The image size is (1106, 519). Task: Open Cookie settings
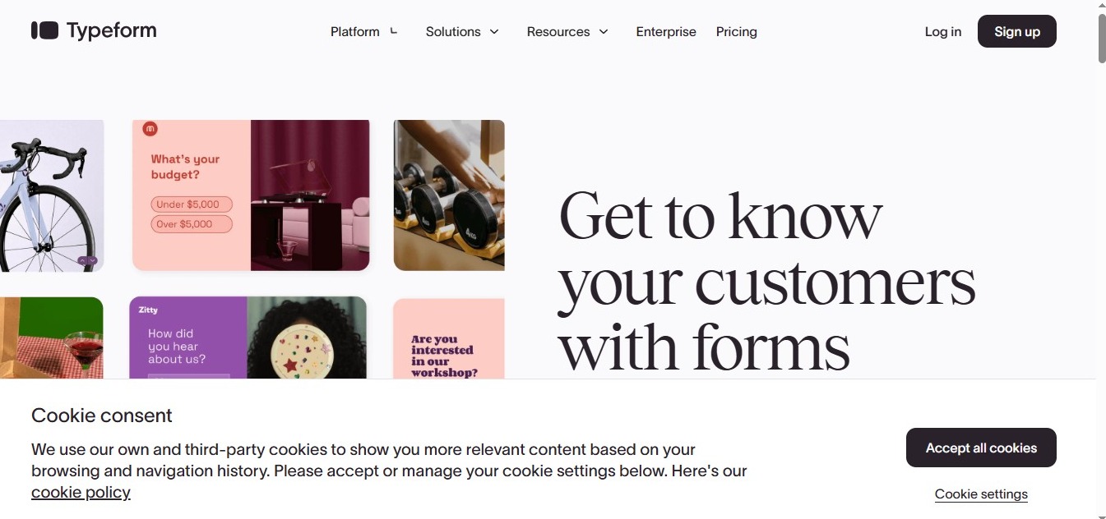[981, 494]
